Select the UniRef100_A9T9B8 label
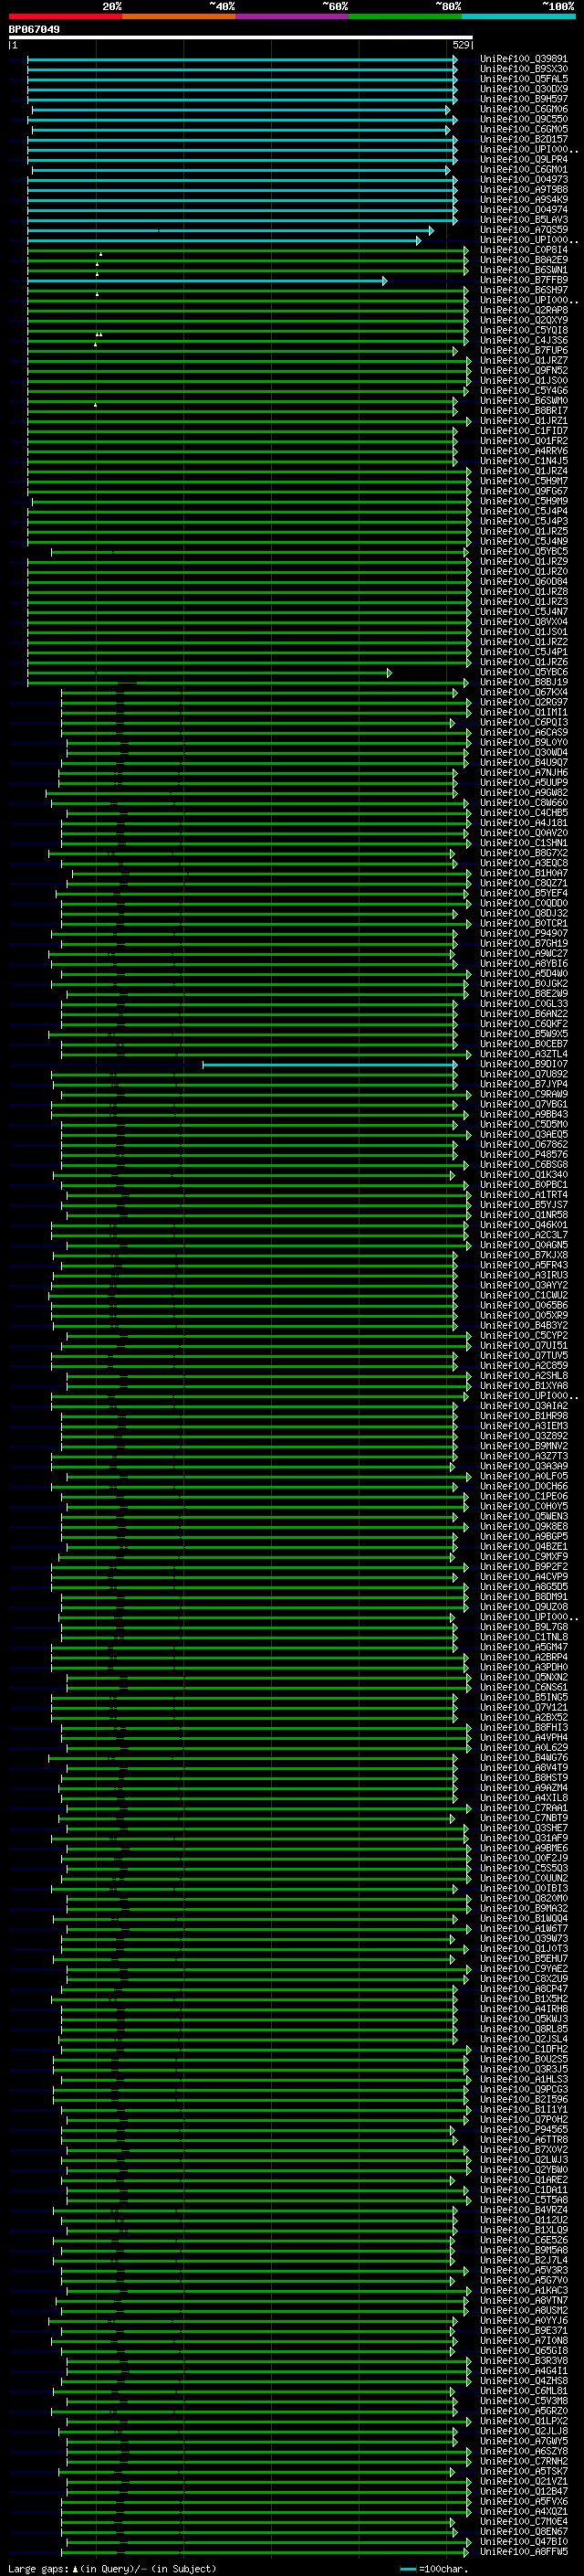Viewport: 584px width, 2576px height. [x=524, y=190]
